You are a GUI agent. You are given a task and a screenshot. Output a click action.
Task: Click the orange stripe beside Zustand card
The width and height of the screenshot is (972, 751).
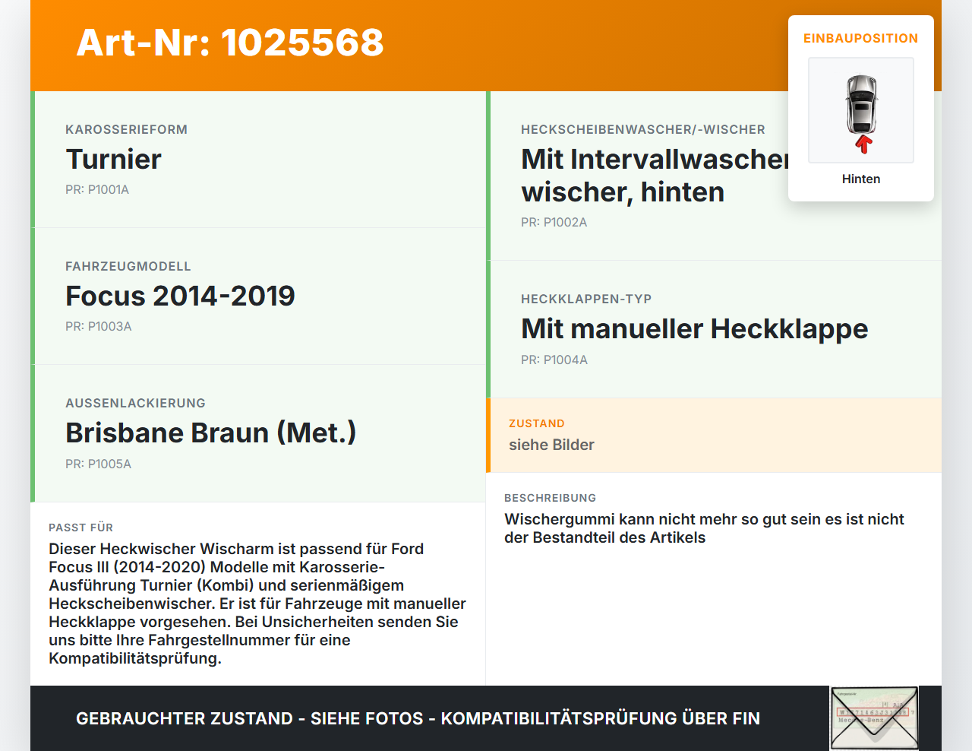489,435
